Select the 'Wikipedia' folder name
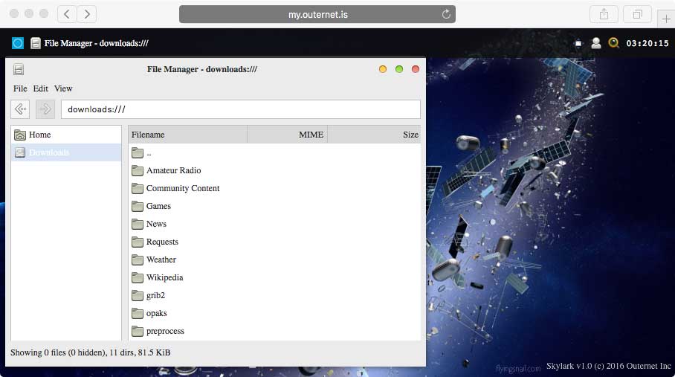Image resolution: width=675 pixels, height=377 pixels. click(x=164, y=277)
